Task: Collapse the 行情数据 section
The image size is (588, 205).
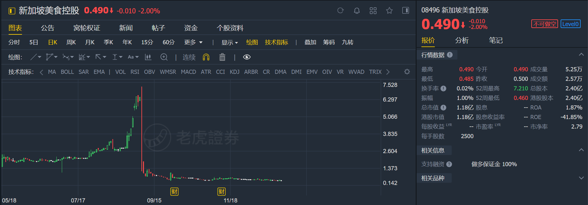Action: coord(581,55)
